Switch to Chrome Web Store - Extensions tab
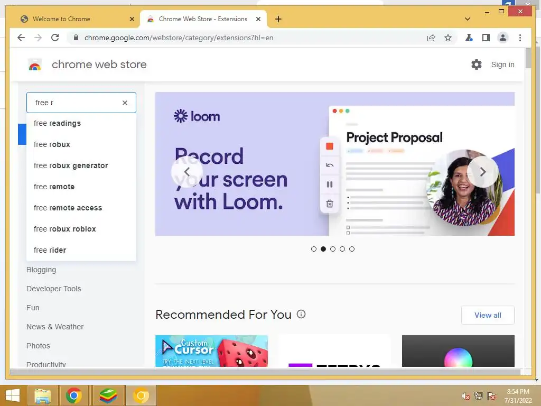The height and width of the screenshot is (406, 541). (203, 19)
